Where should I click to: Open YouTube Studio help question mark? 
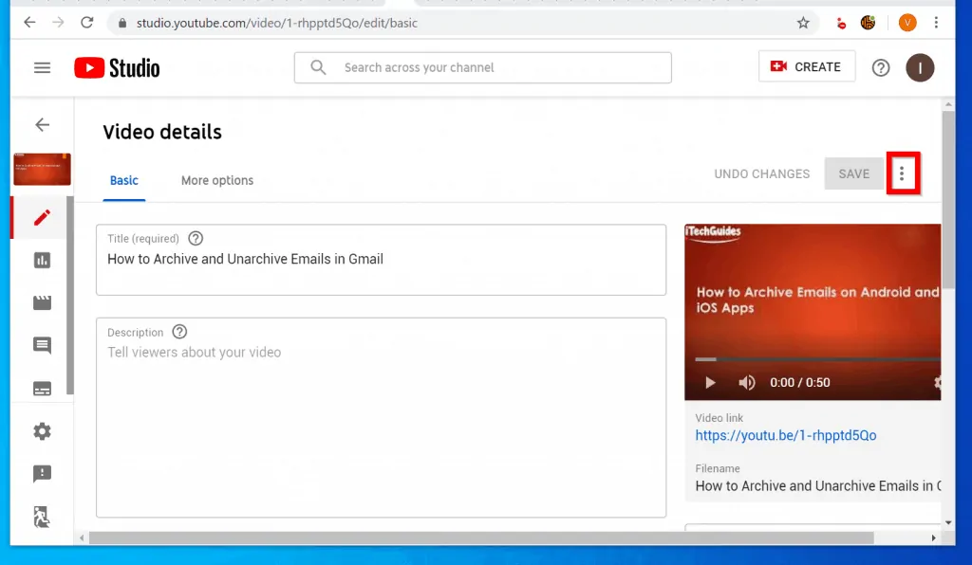click(x=880, y=67)
